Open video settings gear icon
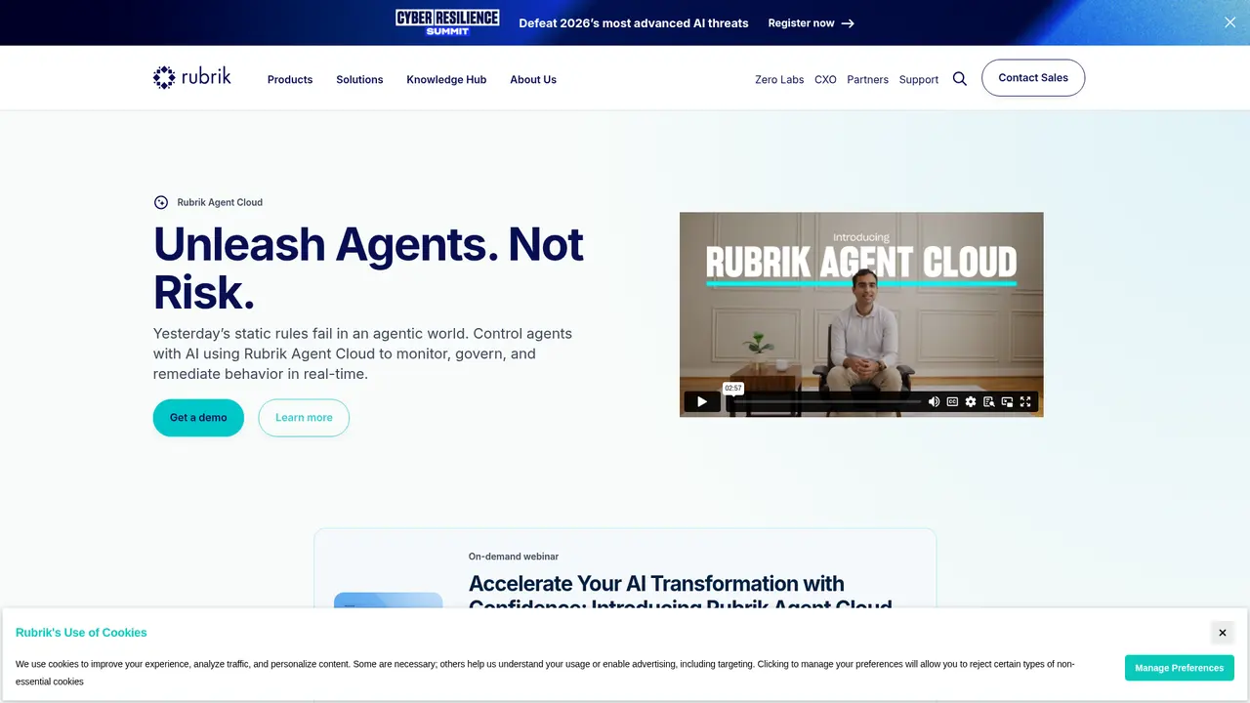 click(x=971, y=401)
